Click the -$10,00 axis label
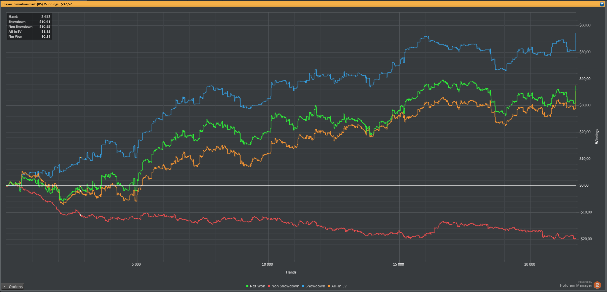Viewport: 607px width, 292px height. pyautogui.click(x=585, y=212)
